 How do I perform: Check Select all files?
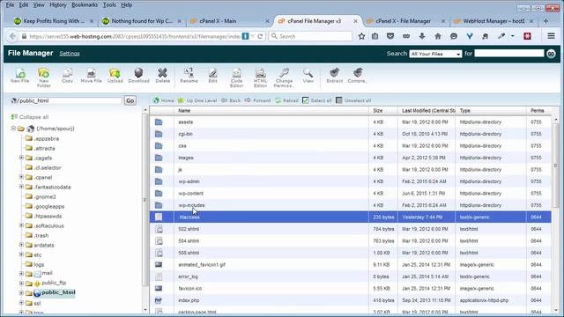click(317, 100)
